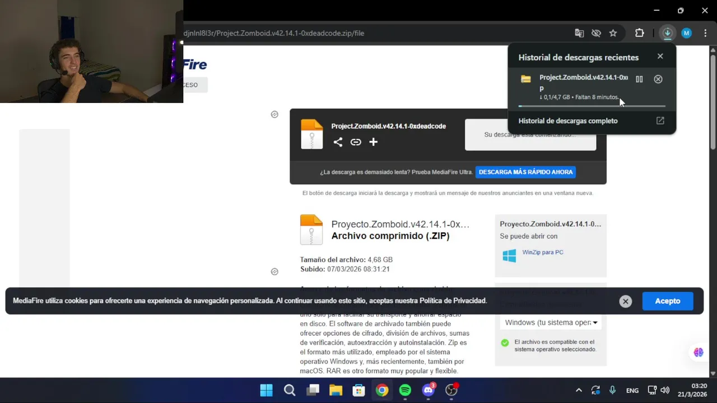
Task: Click WinZip para PC link
Action: 543,252
